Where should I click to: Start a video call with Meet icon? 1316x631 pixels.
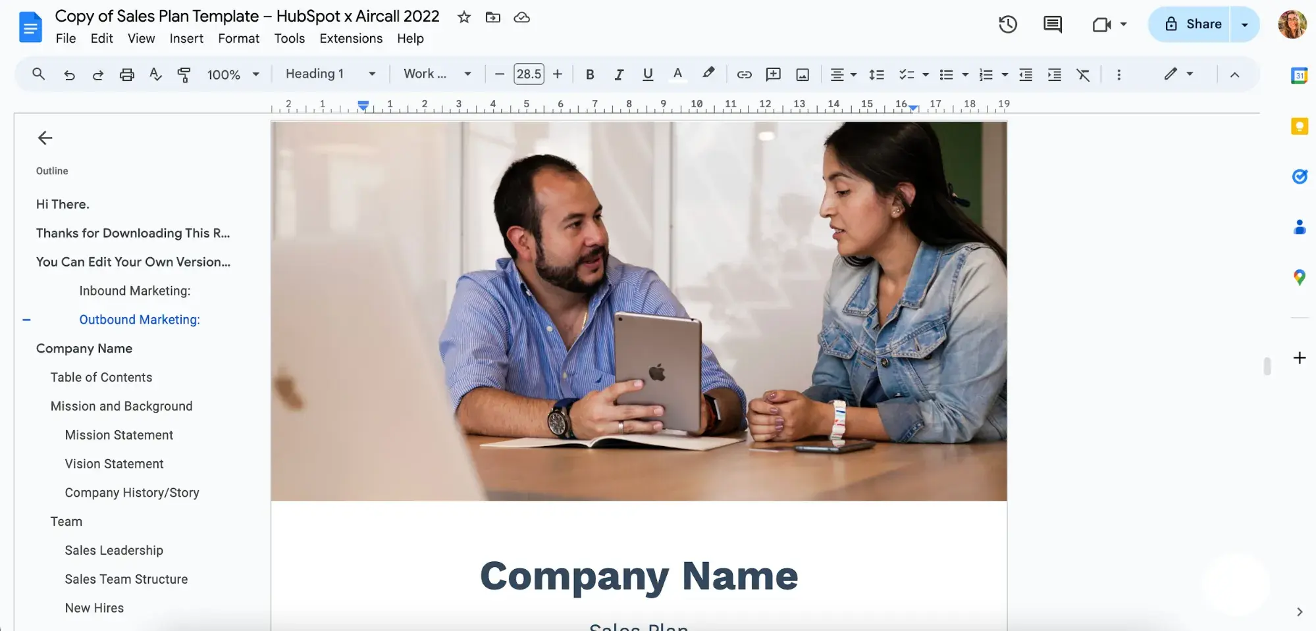click(x=1101, y=24)
